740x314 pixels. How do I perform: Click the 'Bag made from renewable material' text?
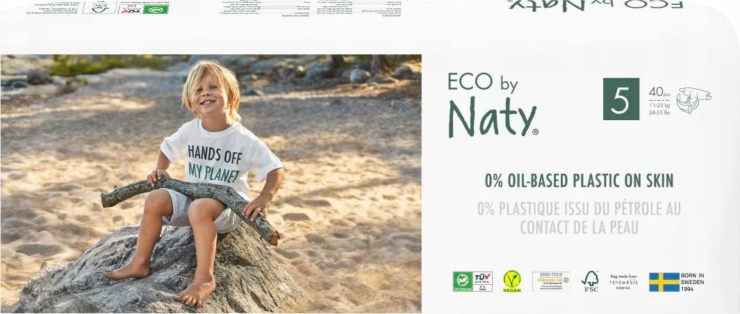coord(623,282)
